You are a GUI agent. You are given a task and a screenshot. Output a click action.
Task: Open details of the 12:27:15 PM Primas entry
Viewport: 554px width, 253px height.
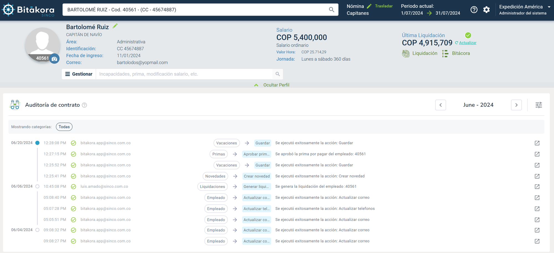tap(537, 154)
